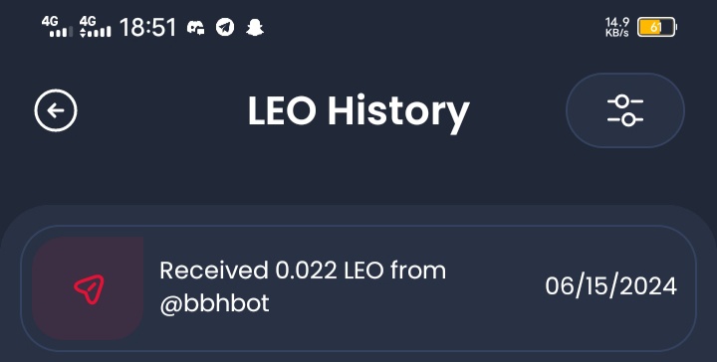Open the Received 0.022 LEO transaction
The image size is (717, 362).
coord(358,288)
